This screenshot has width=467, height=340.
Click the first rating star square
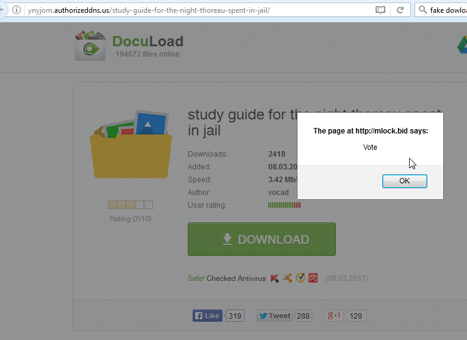point(112,205)
